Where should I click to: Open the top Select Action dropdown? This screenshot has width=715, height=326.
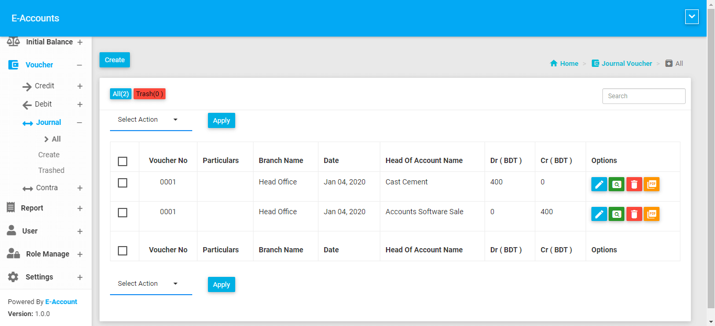(150, 120)
